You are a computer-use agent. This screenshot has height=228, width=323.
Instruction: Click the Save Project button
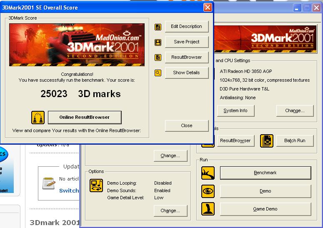(187, 42)
